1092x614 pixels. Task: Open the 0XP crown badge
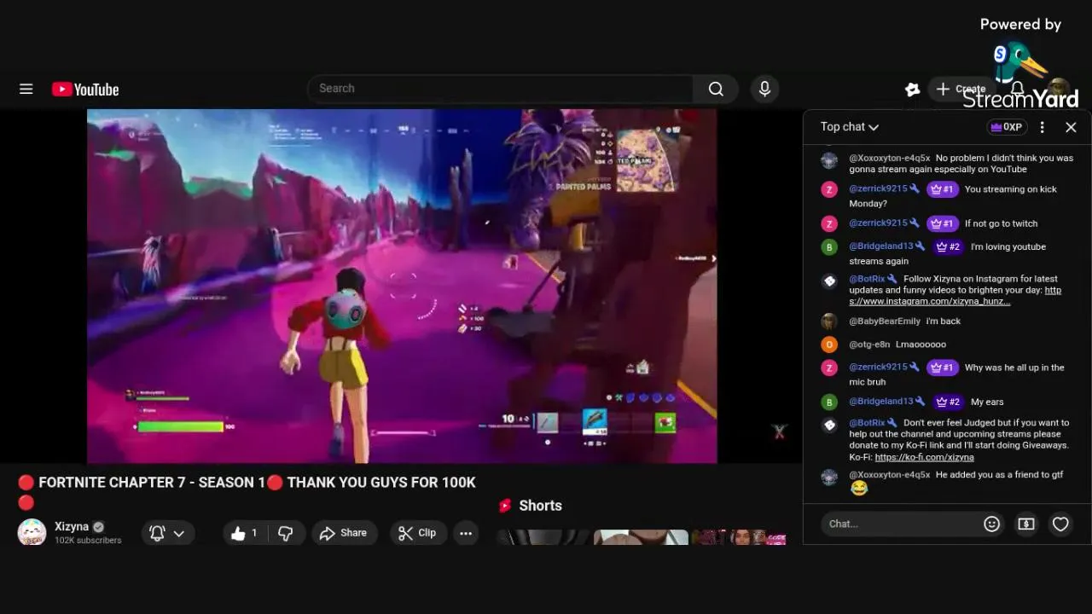(x=1006, y=126)
